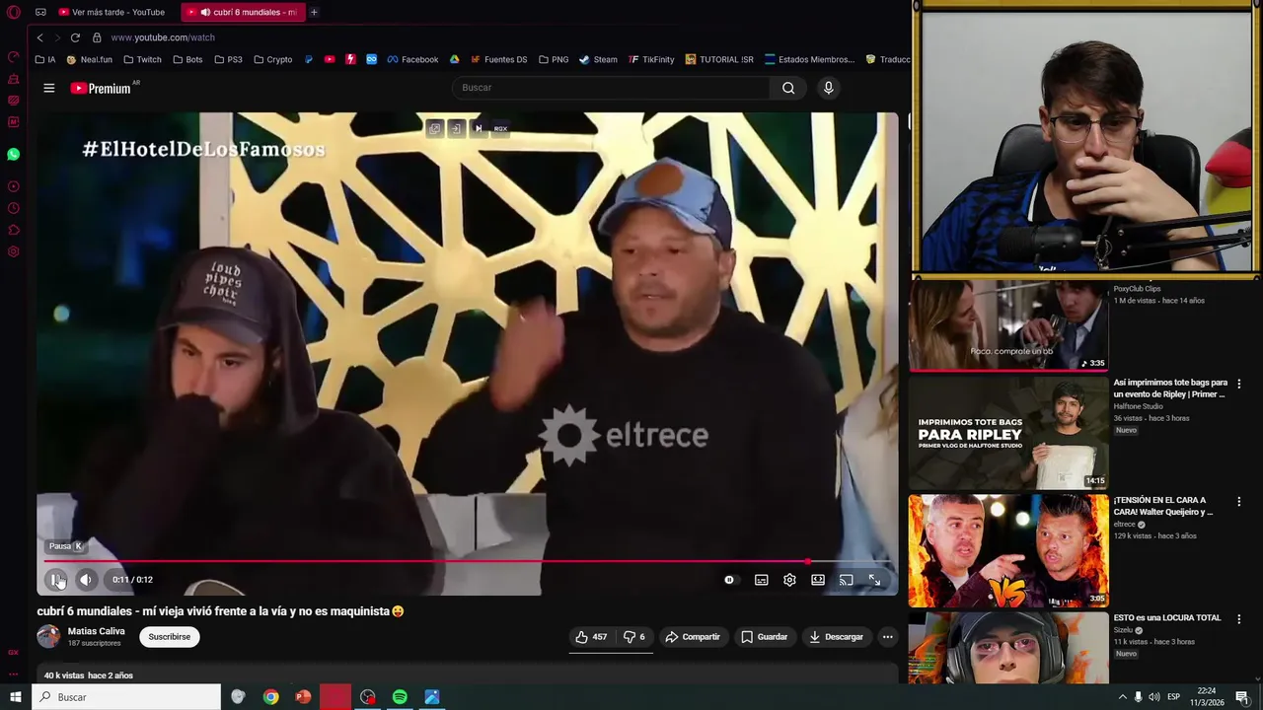Open the Neal.fun bookmark
1263x710 pixels.
click(x=89, y=59)
